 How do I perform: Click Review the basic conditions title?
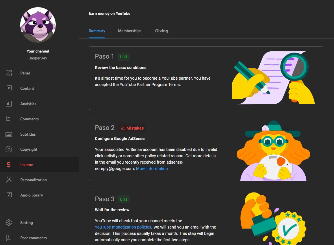pyautogui.click(x=120, y=68)
